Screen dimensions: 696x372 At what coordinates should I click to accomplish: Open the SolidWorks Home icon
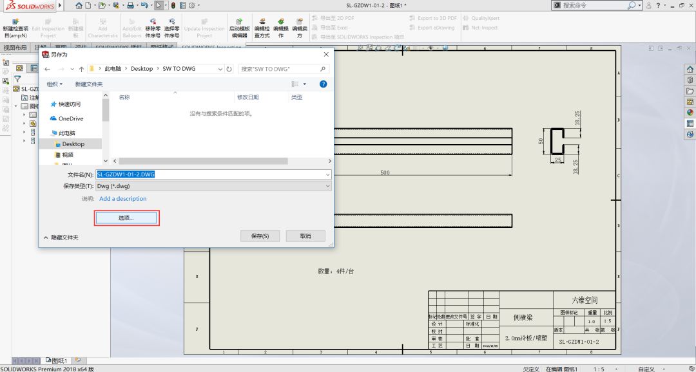click(x=79, y=5)
